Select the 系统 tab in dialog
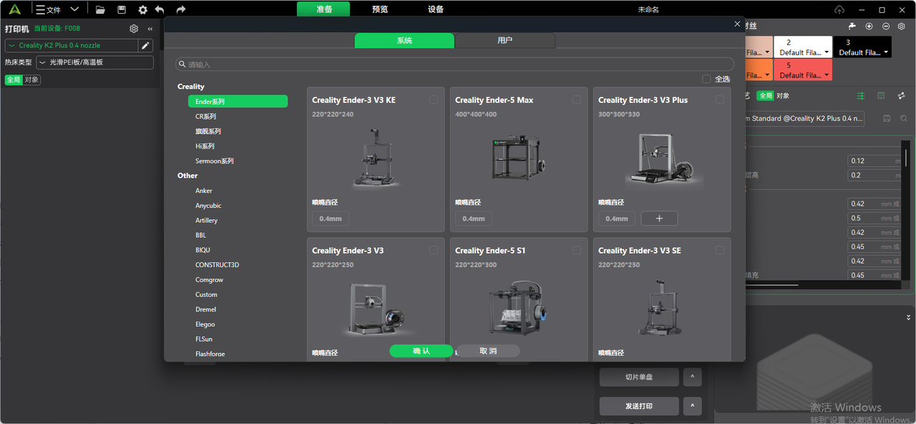Screen dimensions: 916x424 click(404, 41)
